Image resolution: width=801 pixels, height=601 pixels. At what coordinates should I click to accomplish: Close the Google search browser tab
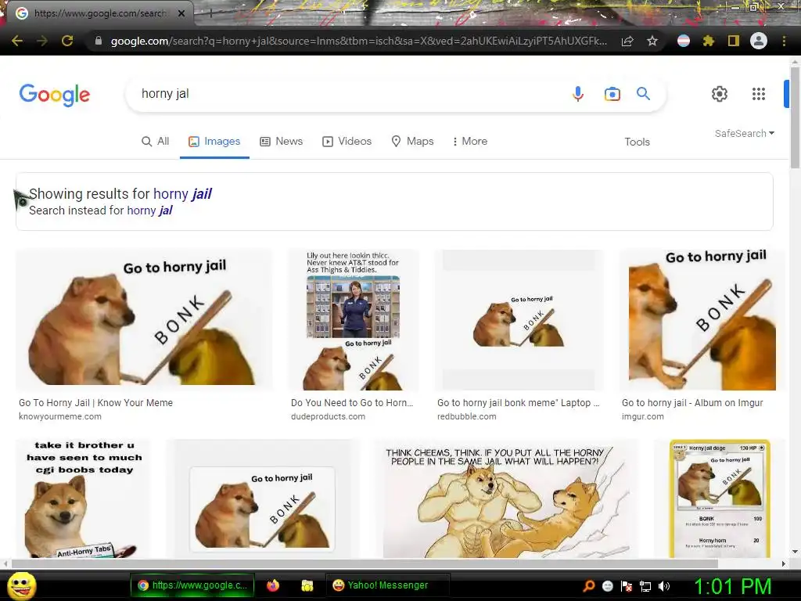click(181, 13)
